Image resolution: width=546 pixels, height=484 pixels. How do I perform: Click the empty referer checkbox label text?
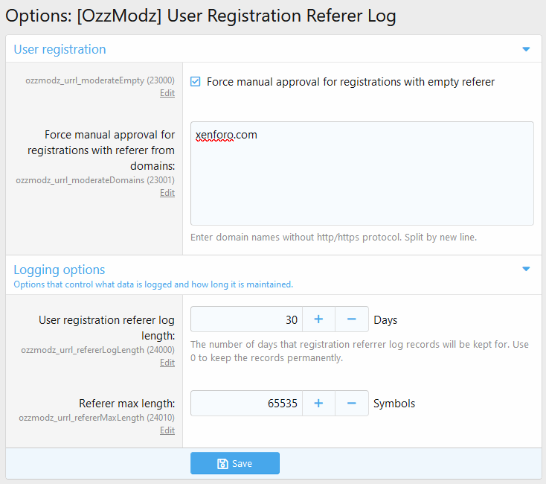[350, 82]
